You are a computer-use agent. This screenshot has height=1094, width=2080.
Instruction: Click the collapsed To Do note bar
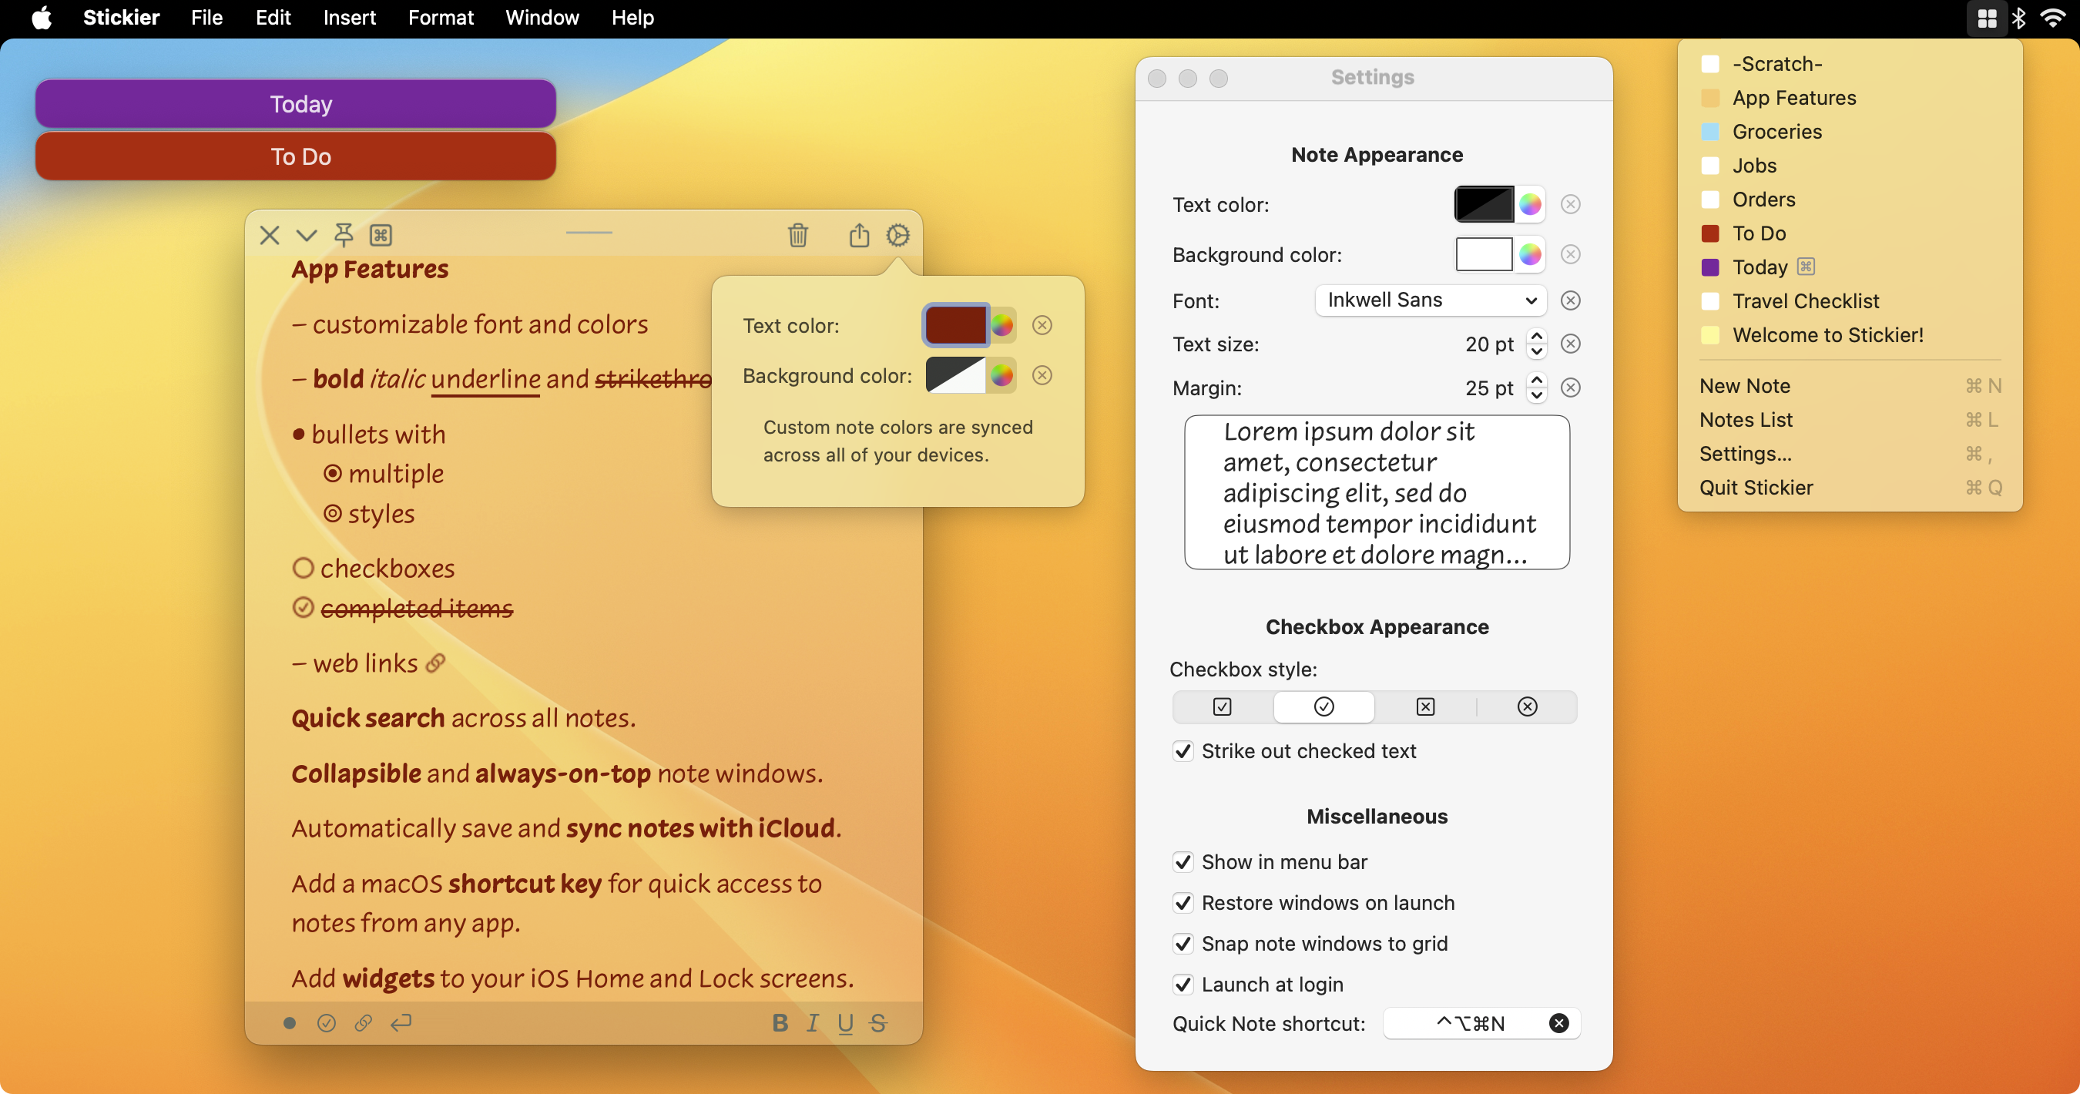296,156
